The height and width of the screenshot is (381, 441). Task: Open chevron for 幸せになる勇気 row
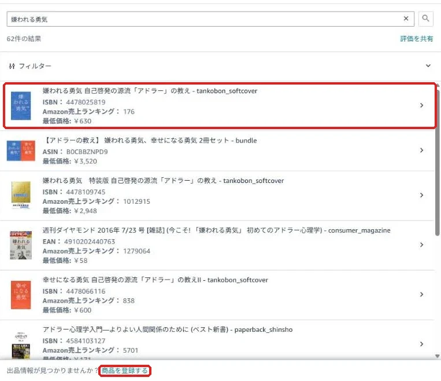click(421, 294)
